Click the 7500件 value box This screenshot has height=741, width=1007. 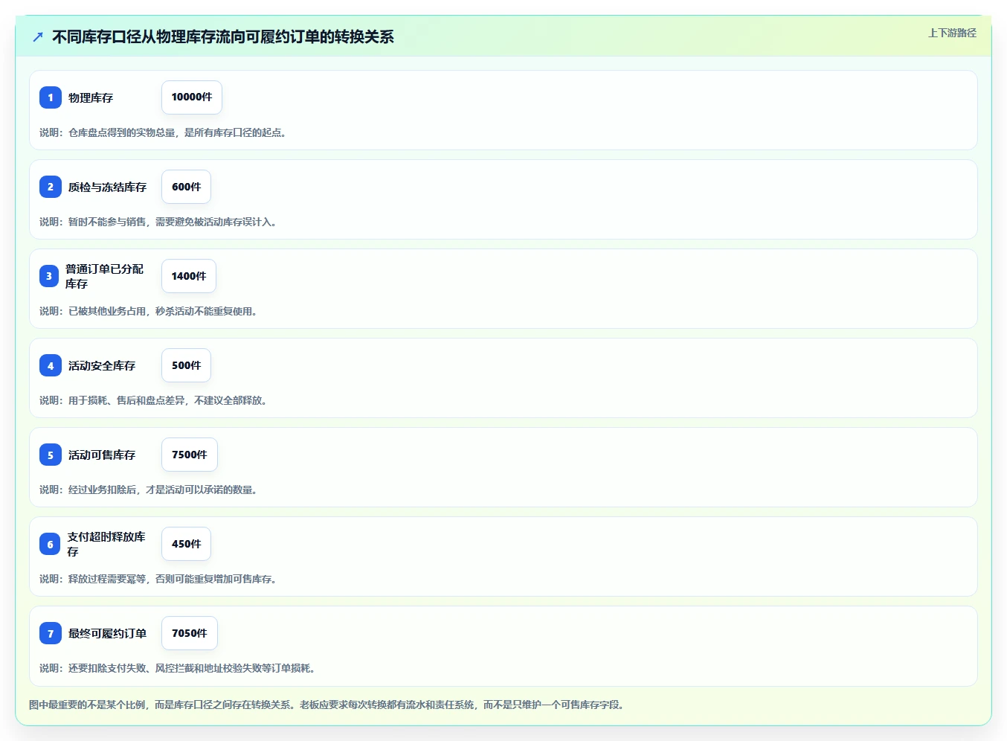tap(190, 455)
